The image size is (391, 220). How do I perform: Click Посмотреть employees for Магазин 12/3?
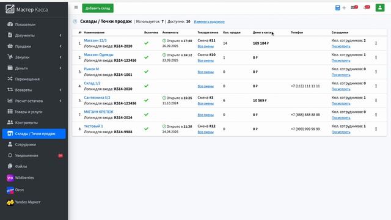pos(341,46)
